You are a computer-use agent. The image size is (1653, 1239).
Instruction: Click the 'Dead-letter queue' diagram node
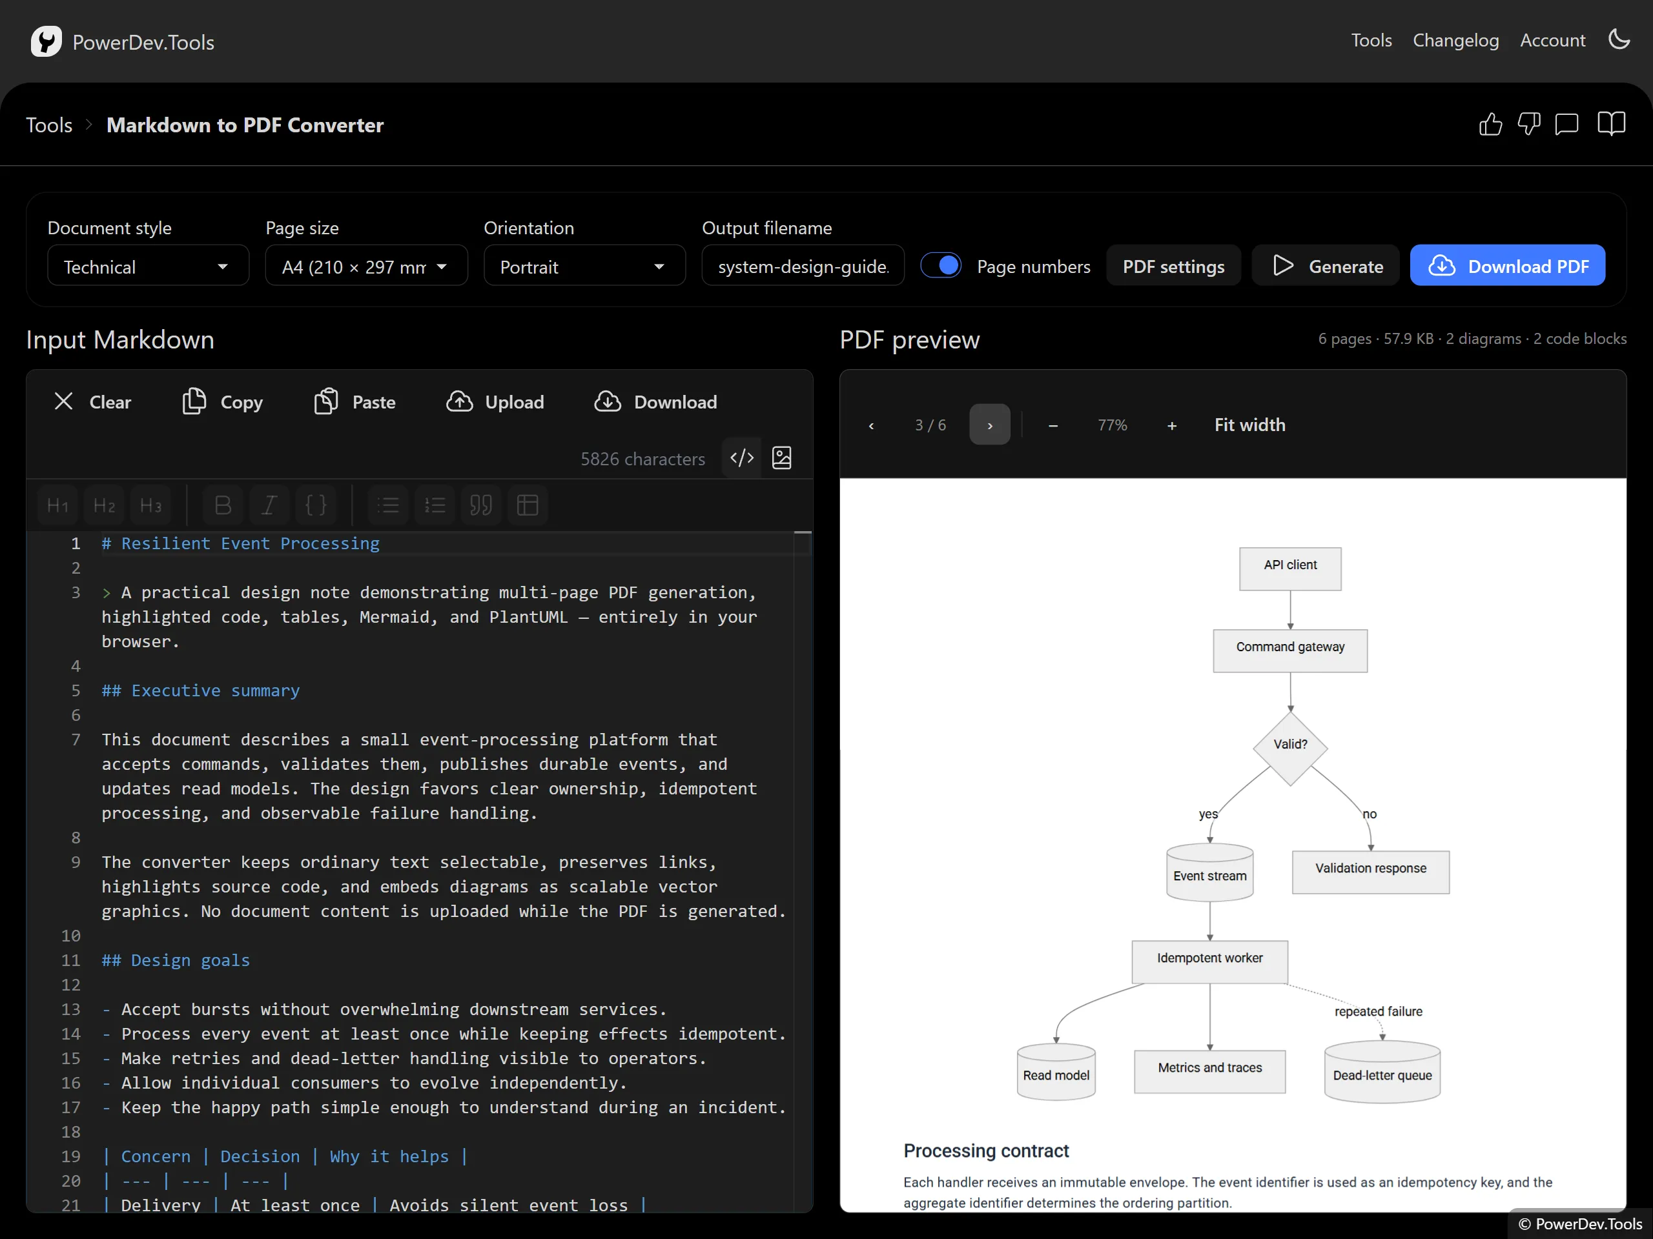1382,1073
